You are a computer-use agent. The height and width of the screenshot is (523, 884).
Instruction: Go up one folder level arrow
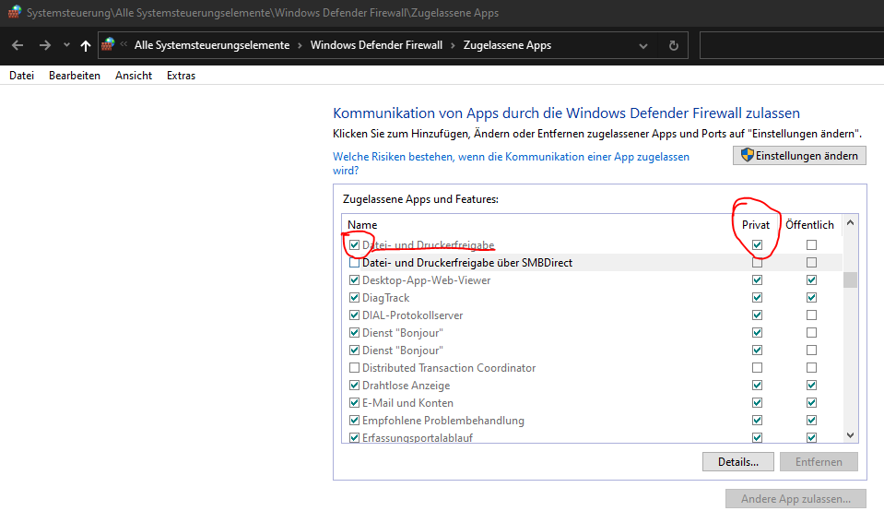[85, 46]
